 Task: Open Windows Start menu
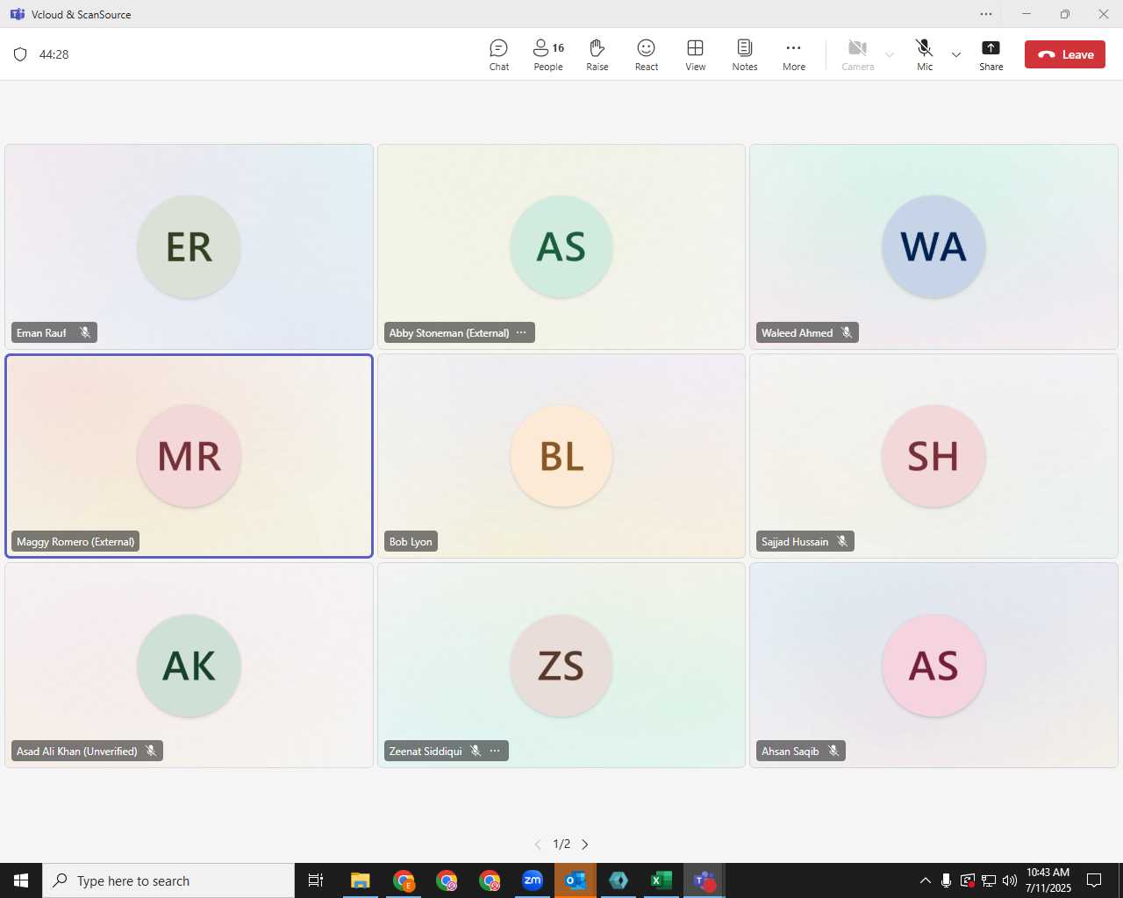tap(21, 880)
